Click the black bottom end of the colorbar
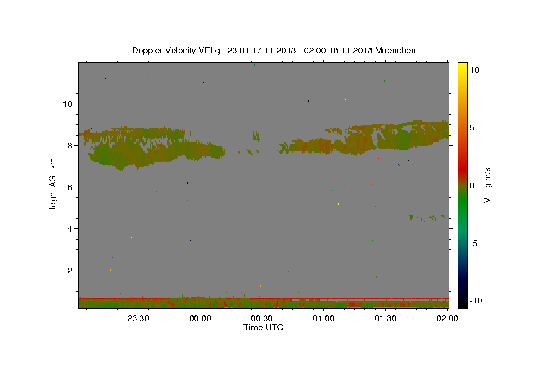The image size is (555, 370). tap(462, 303)
